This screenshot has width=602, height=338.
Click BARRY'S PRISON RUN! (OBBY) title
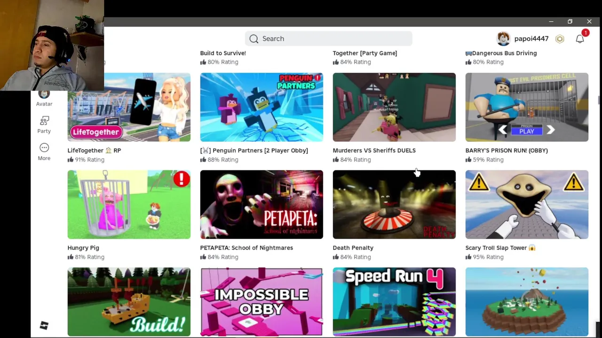pos(507,150)
